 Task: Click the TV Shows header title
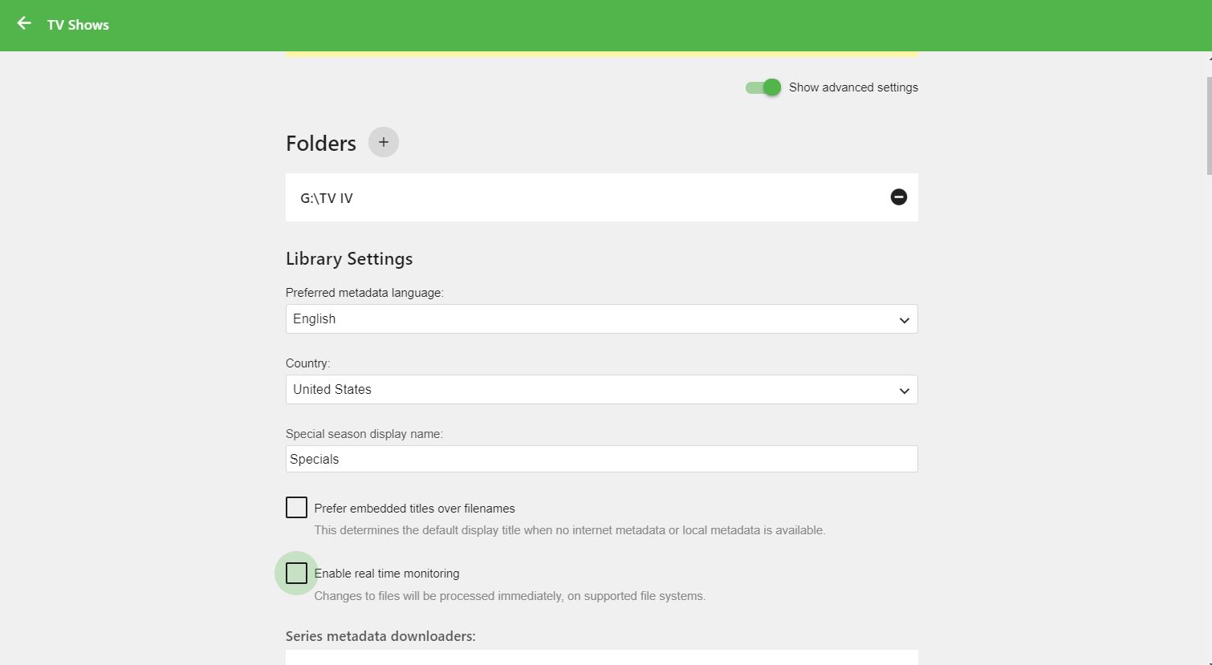point(78,25)
